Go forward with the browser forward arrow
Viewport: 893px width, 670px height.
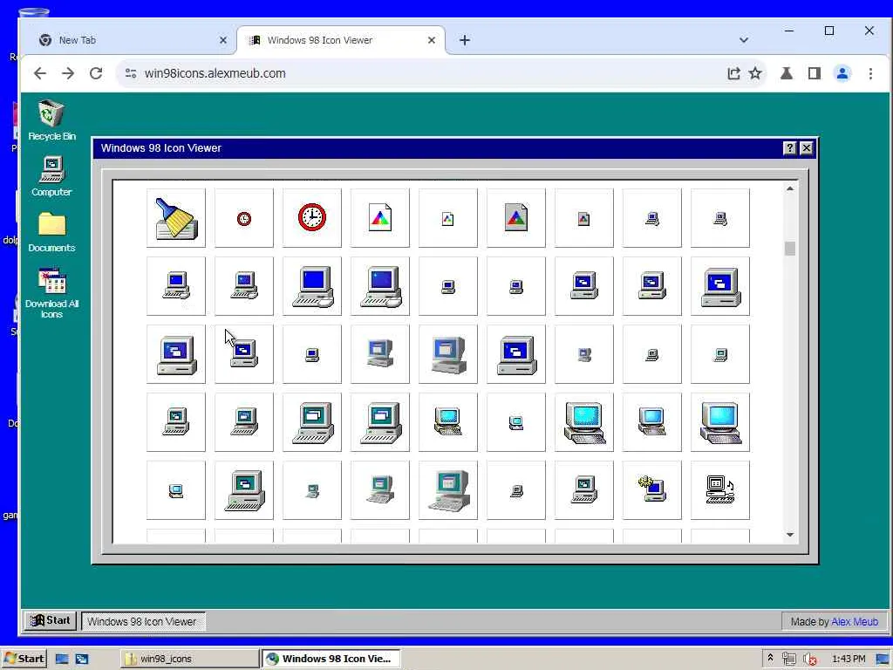coord(68,73)
